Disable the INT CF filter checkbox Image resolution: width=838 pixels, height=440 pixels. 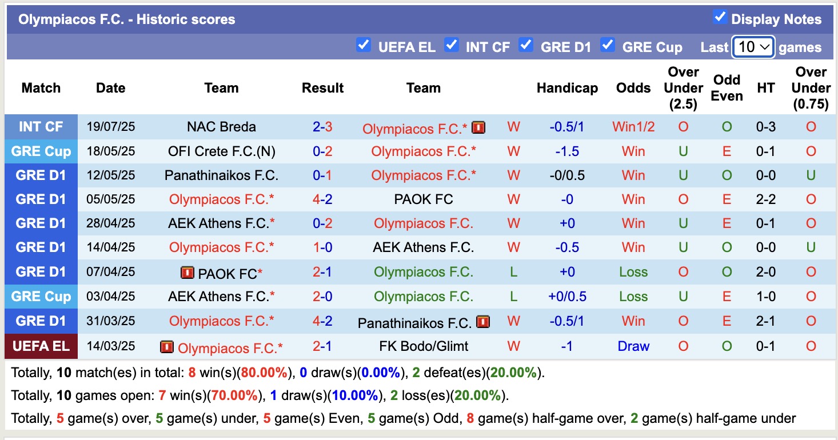click(452, 45)
